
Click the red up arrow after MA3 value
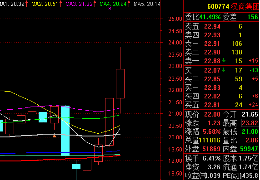click(x=95, y=4)
